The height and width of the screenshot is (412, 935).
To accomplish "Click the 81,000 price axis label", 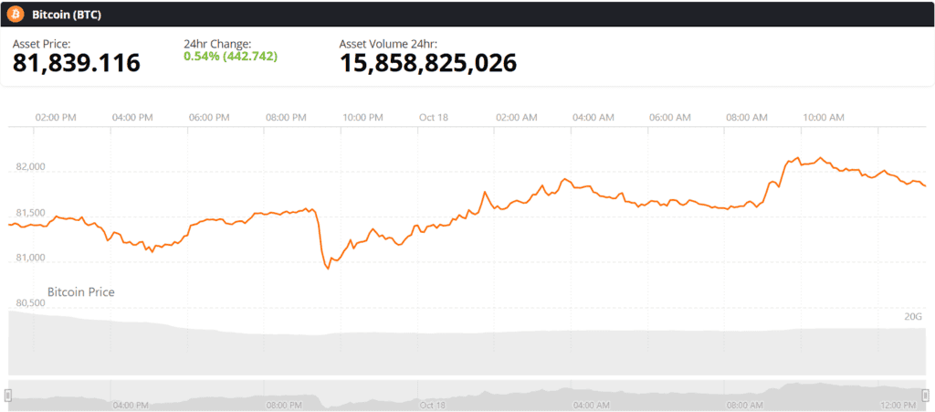I will [29, 258].
